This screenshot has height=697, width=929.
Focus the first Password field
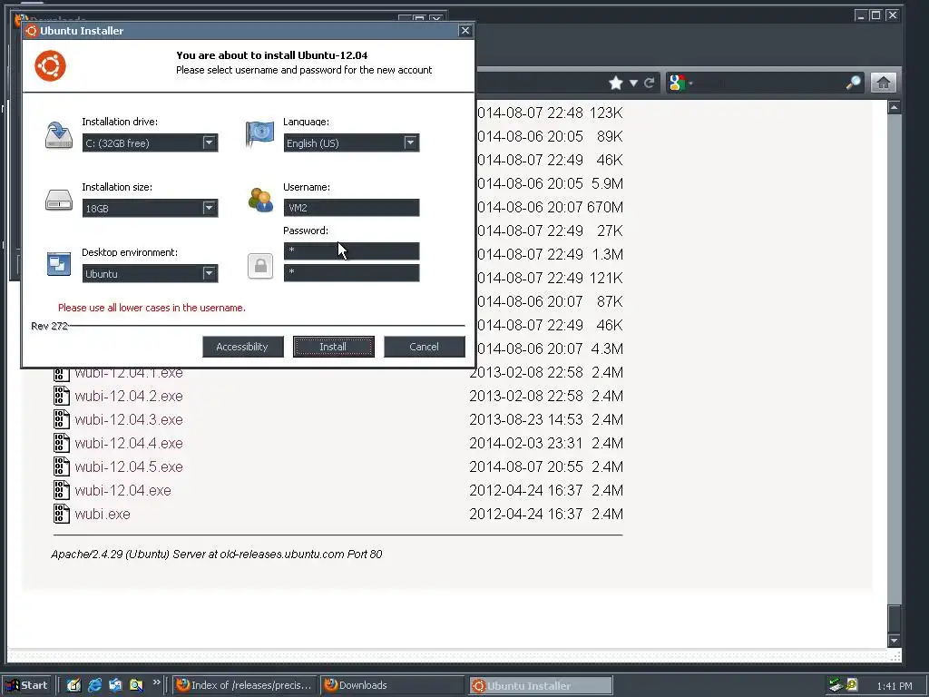point(351,251)
